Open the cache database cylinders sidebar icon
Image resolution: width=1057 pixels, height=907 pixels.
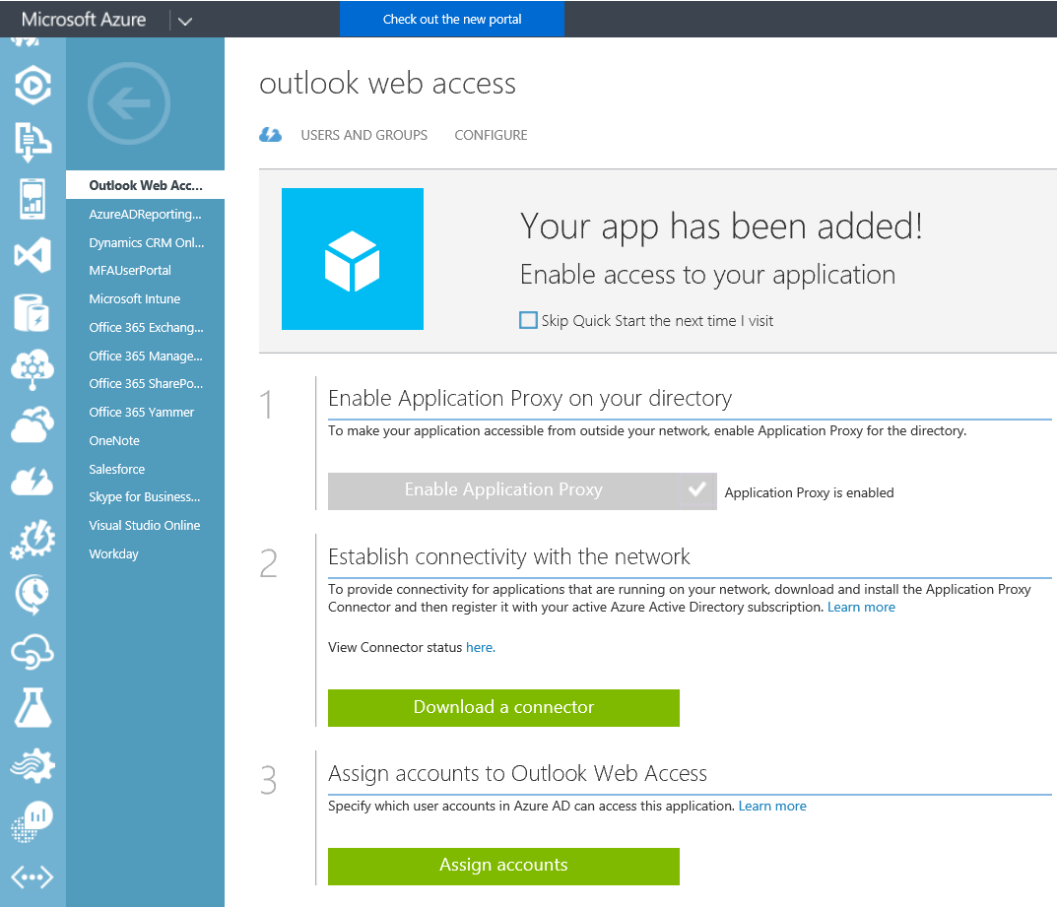pos(33,312)
